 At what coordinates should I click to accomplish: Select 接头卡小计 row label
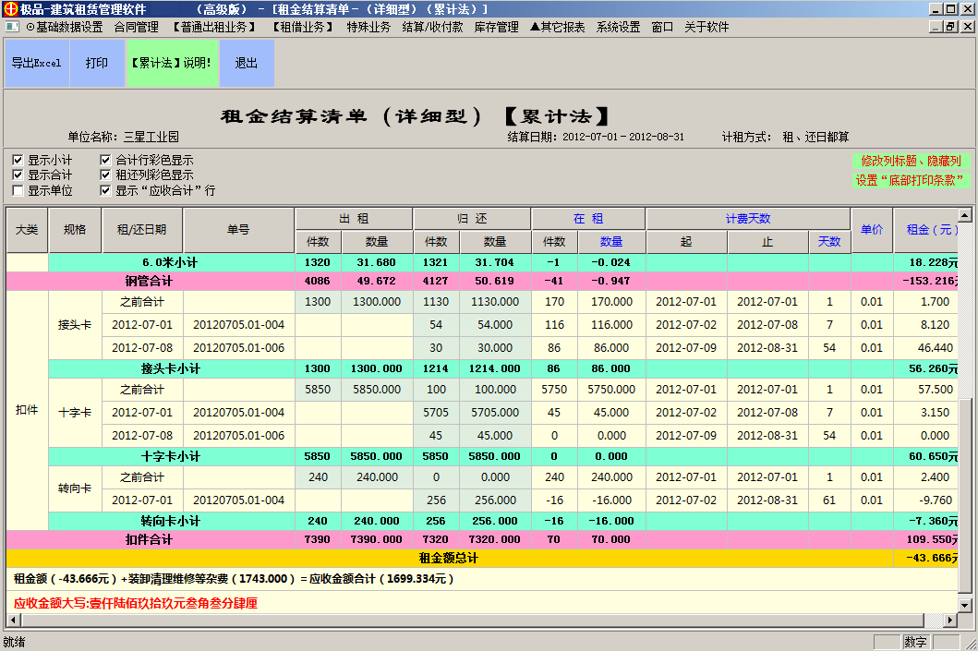coord(170,368)
